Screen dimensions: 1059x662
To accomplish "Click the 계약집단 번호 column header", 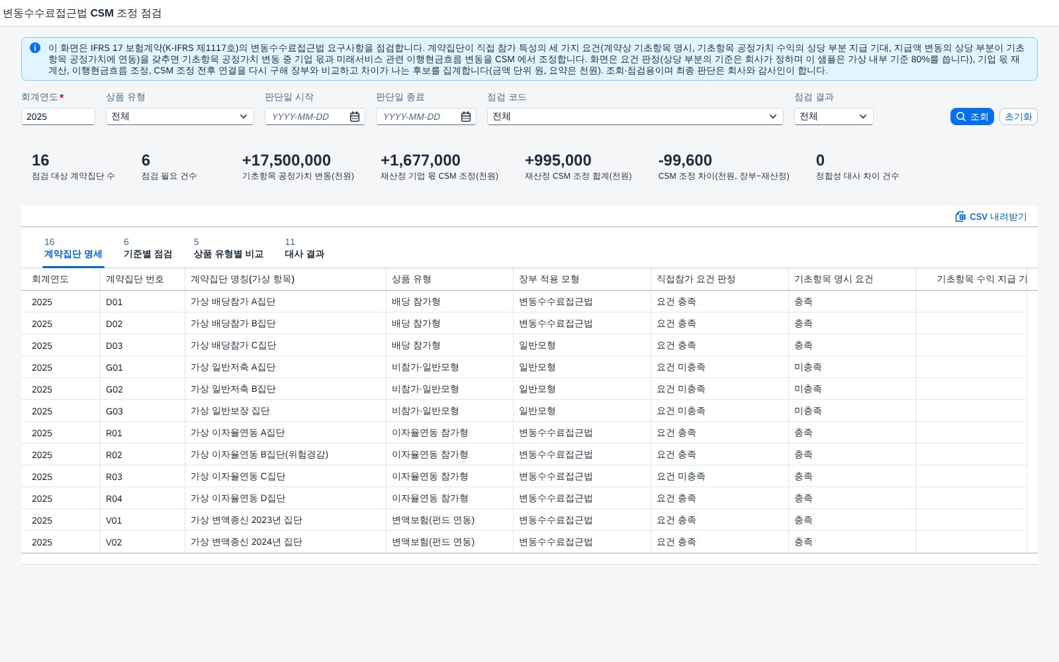I will [143, 279].
